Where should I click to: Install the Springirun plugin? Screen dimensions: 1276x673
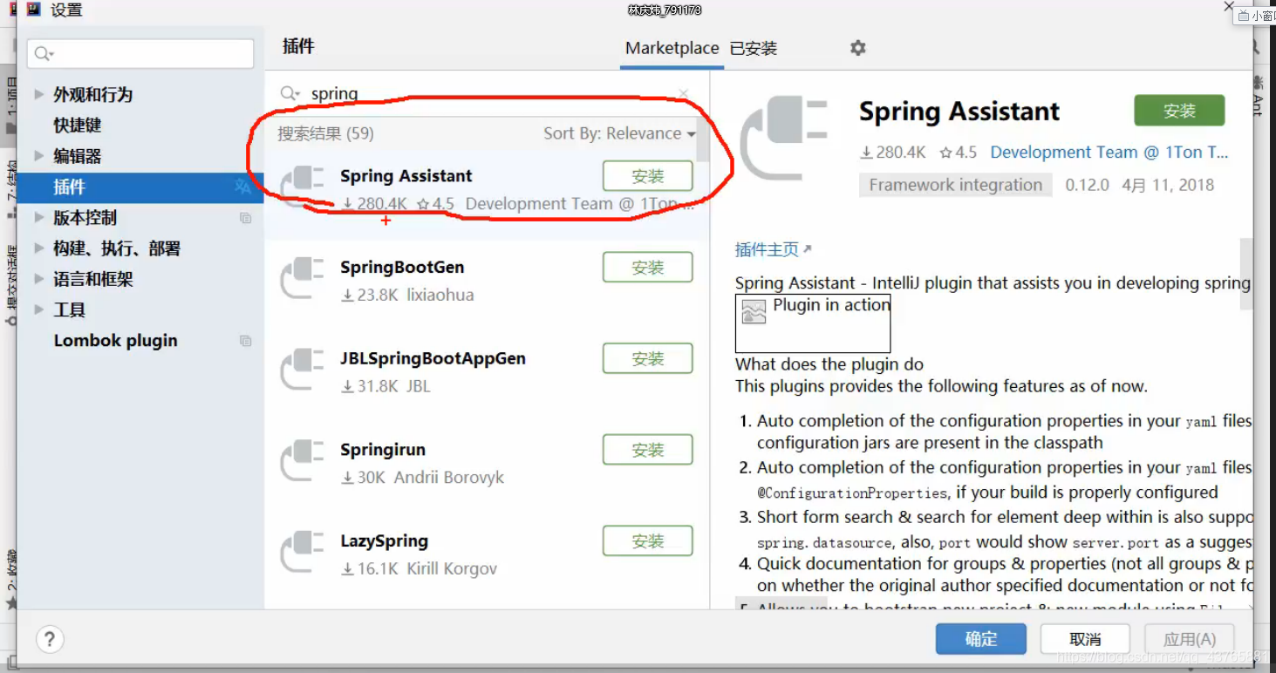[648, 450]
